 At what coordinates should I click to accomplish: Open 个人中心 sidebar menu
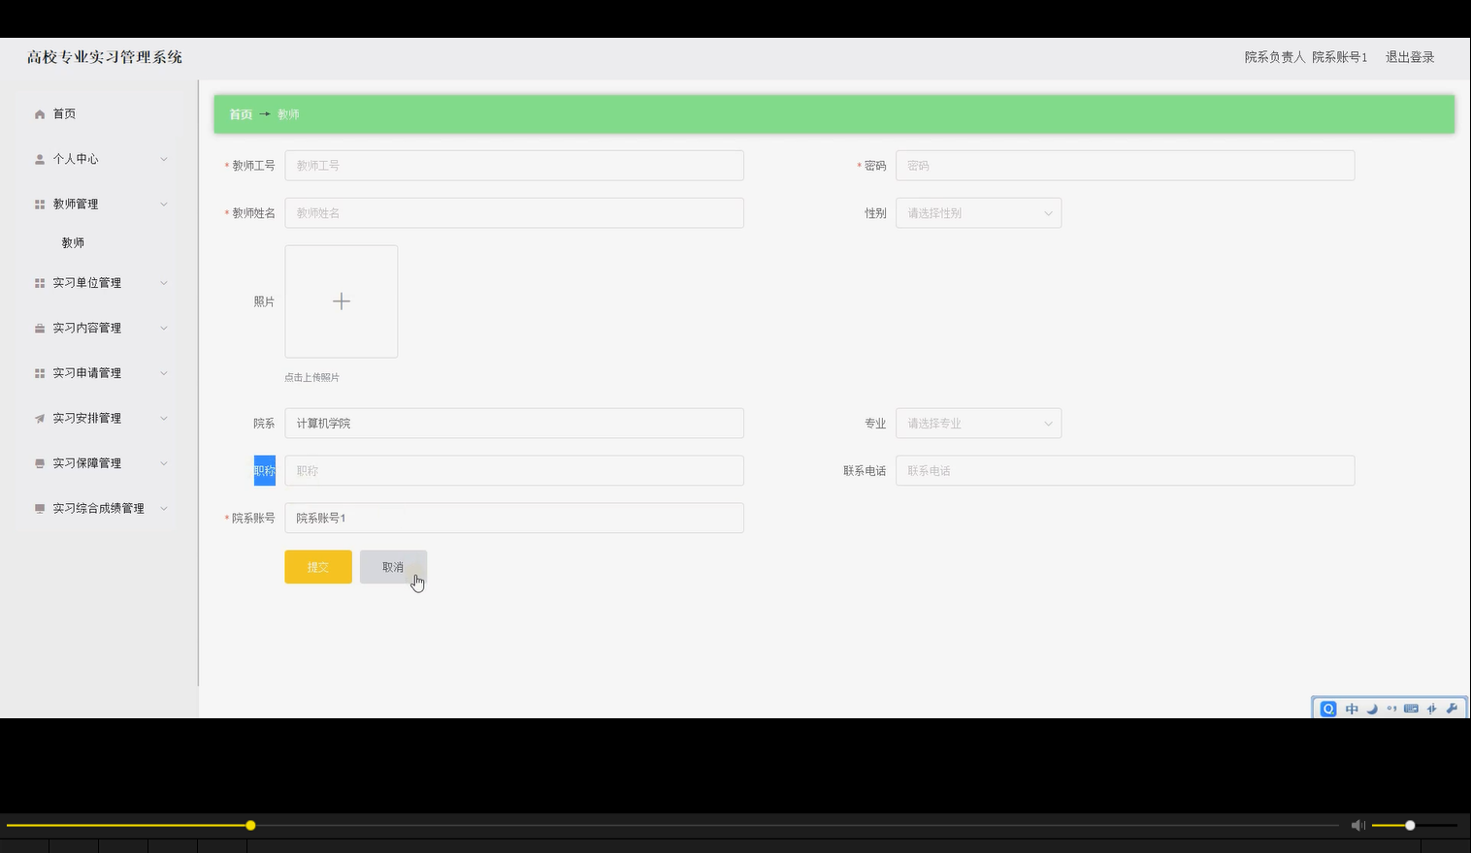coord(76,159)
